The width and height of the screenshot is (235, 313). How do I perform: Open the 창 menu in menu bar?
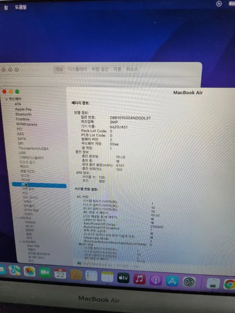6,7
